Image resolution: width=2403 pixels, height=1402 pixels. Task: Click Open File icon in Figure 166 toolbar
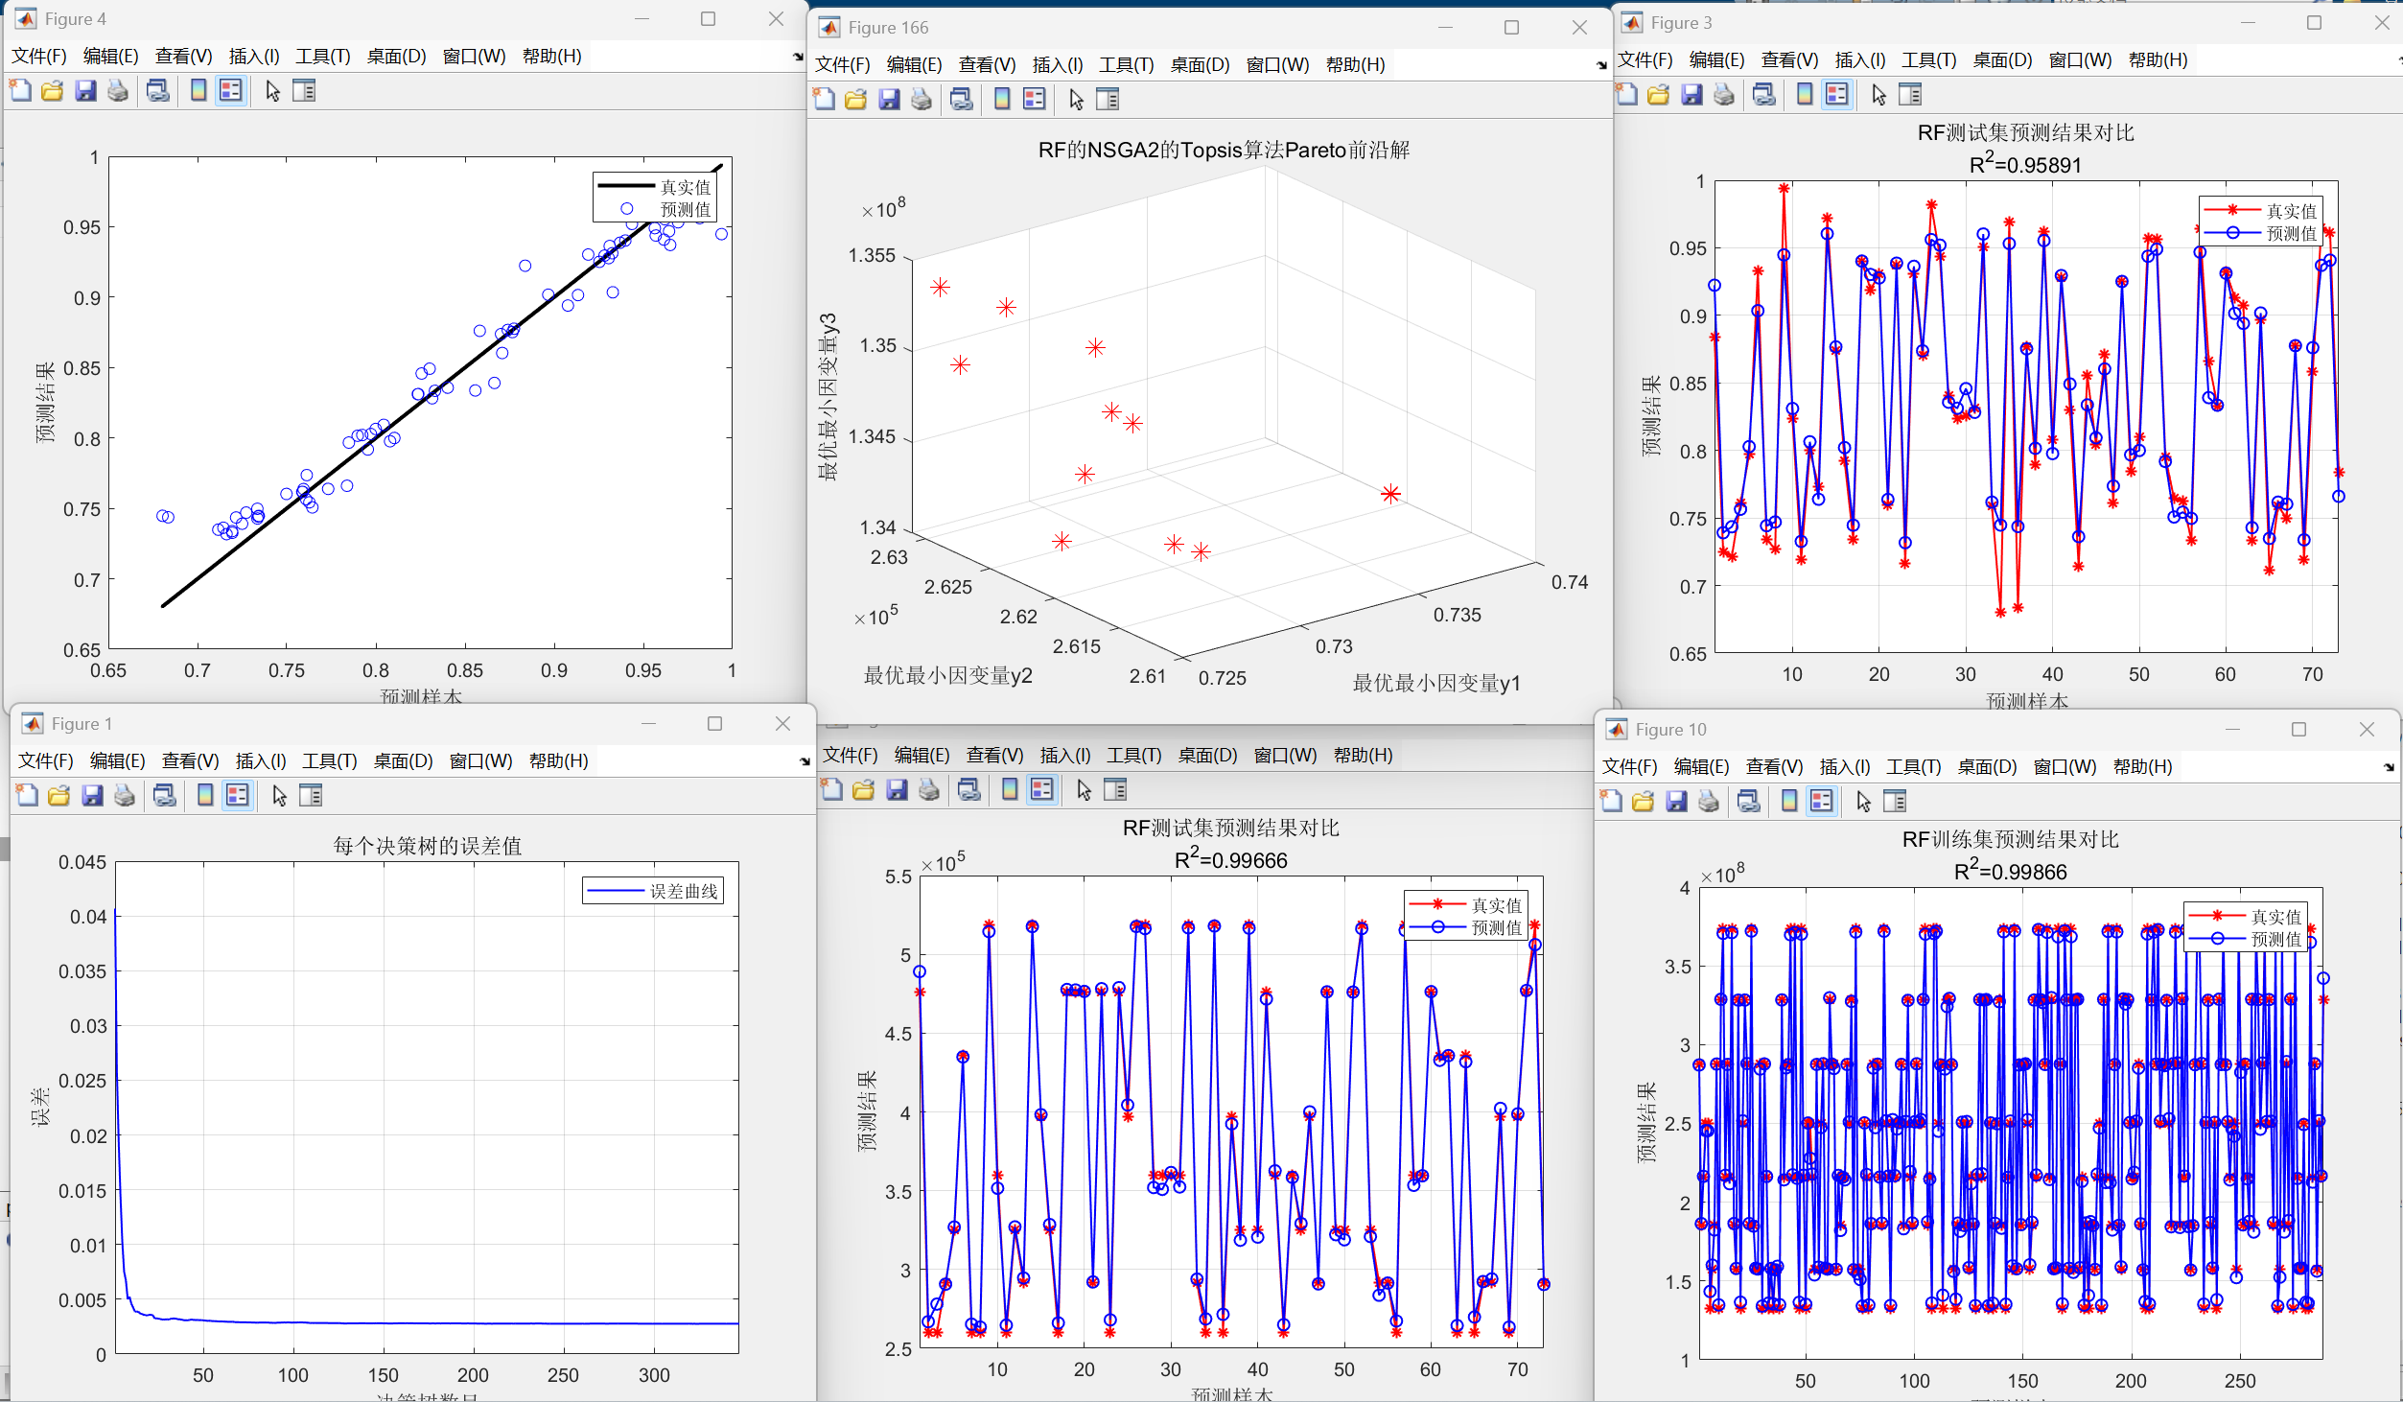click(x=856, y=100)
